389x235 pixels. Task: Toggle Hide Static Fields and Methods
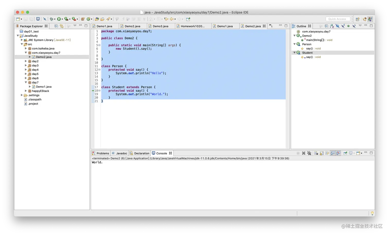click(x=343, y=26)
